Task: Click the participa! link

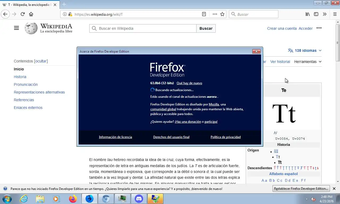Action: click(x=211, y=122)
